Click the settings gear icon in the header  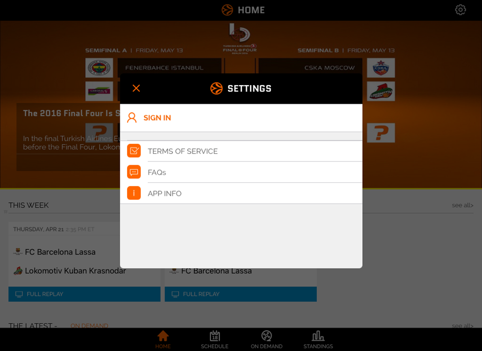[x=460, y=10]
